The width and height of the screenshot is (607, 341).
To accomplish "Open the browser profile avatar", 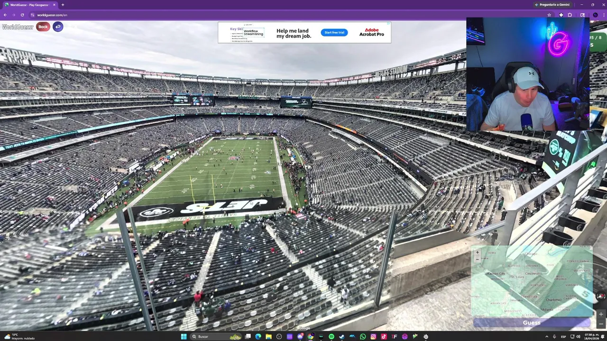I will (595, 15).
